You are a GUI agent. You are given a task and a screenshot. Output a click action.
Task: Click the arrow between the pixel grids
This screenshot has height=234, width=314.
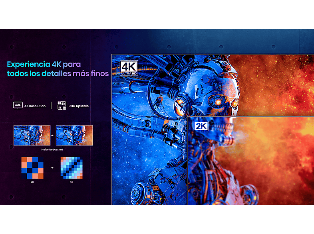[x=53, y=168]
